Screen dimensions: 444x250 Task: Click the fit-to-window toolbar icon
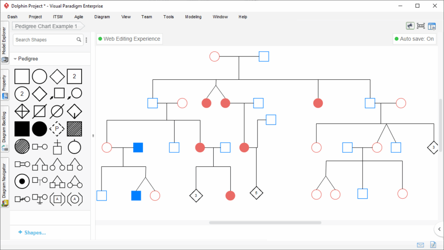pos(421,26)
